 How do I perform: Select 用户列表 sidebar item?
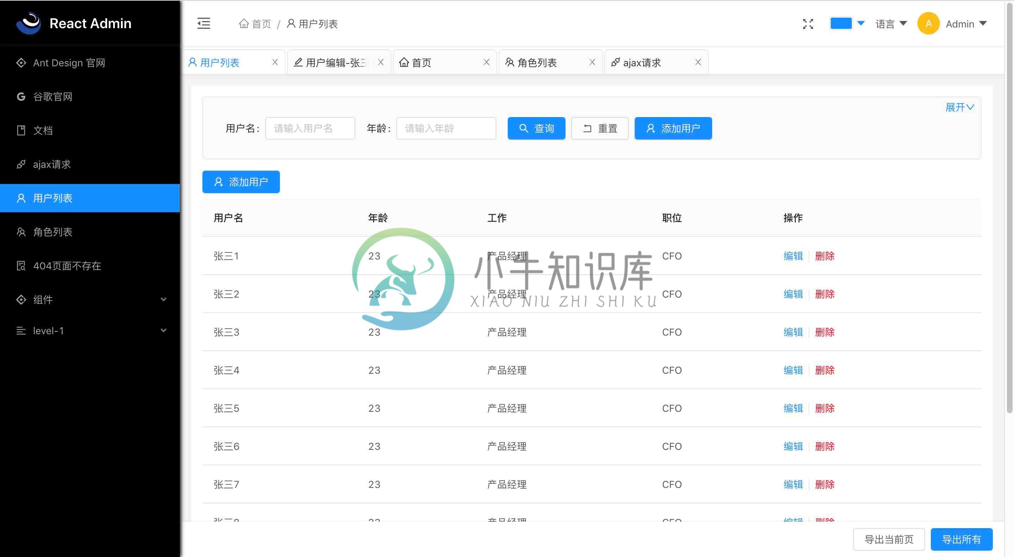[90, 198]
